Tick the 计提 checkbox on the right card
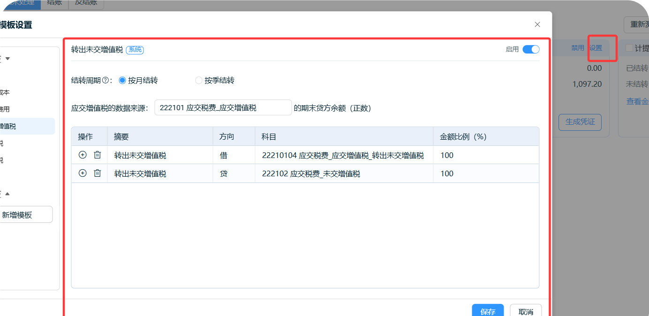The image size is (649, 316). [x=629, y=48]
